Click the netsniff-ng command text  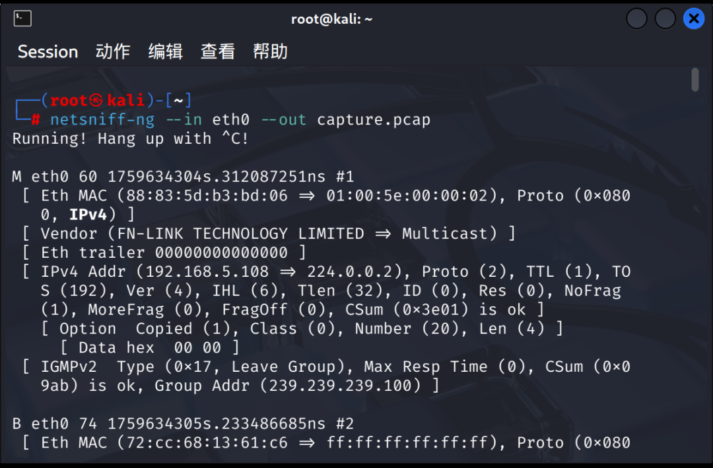[x=102, y=120]
